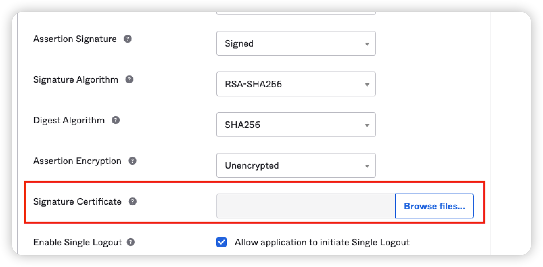The width and height of the screenshot is (543, 267).
Task: Click the Browse files button
Action: tap(434, 206)
